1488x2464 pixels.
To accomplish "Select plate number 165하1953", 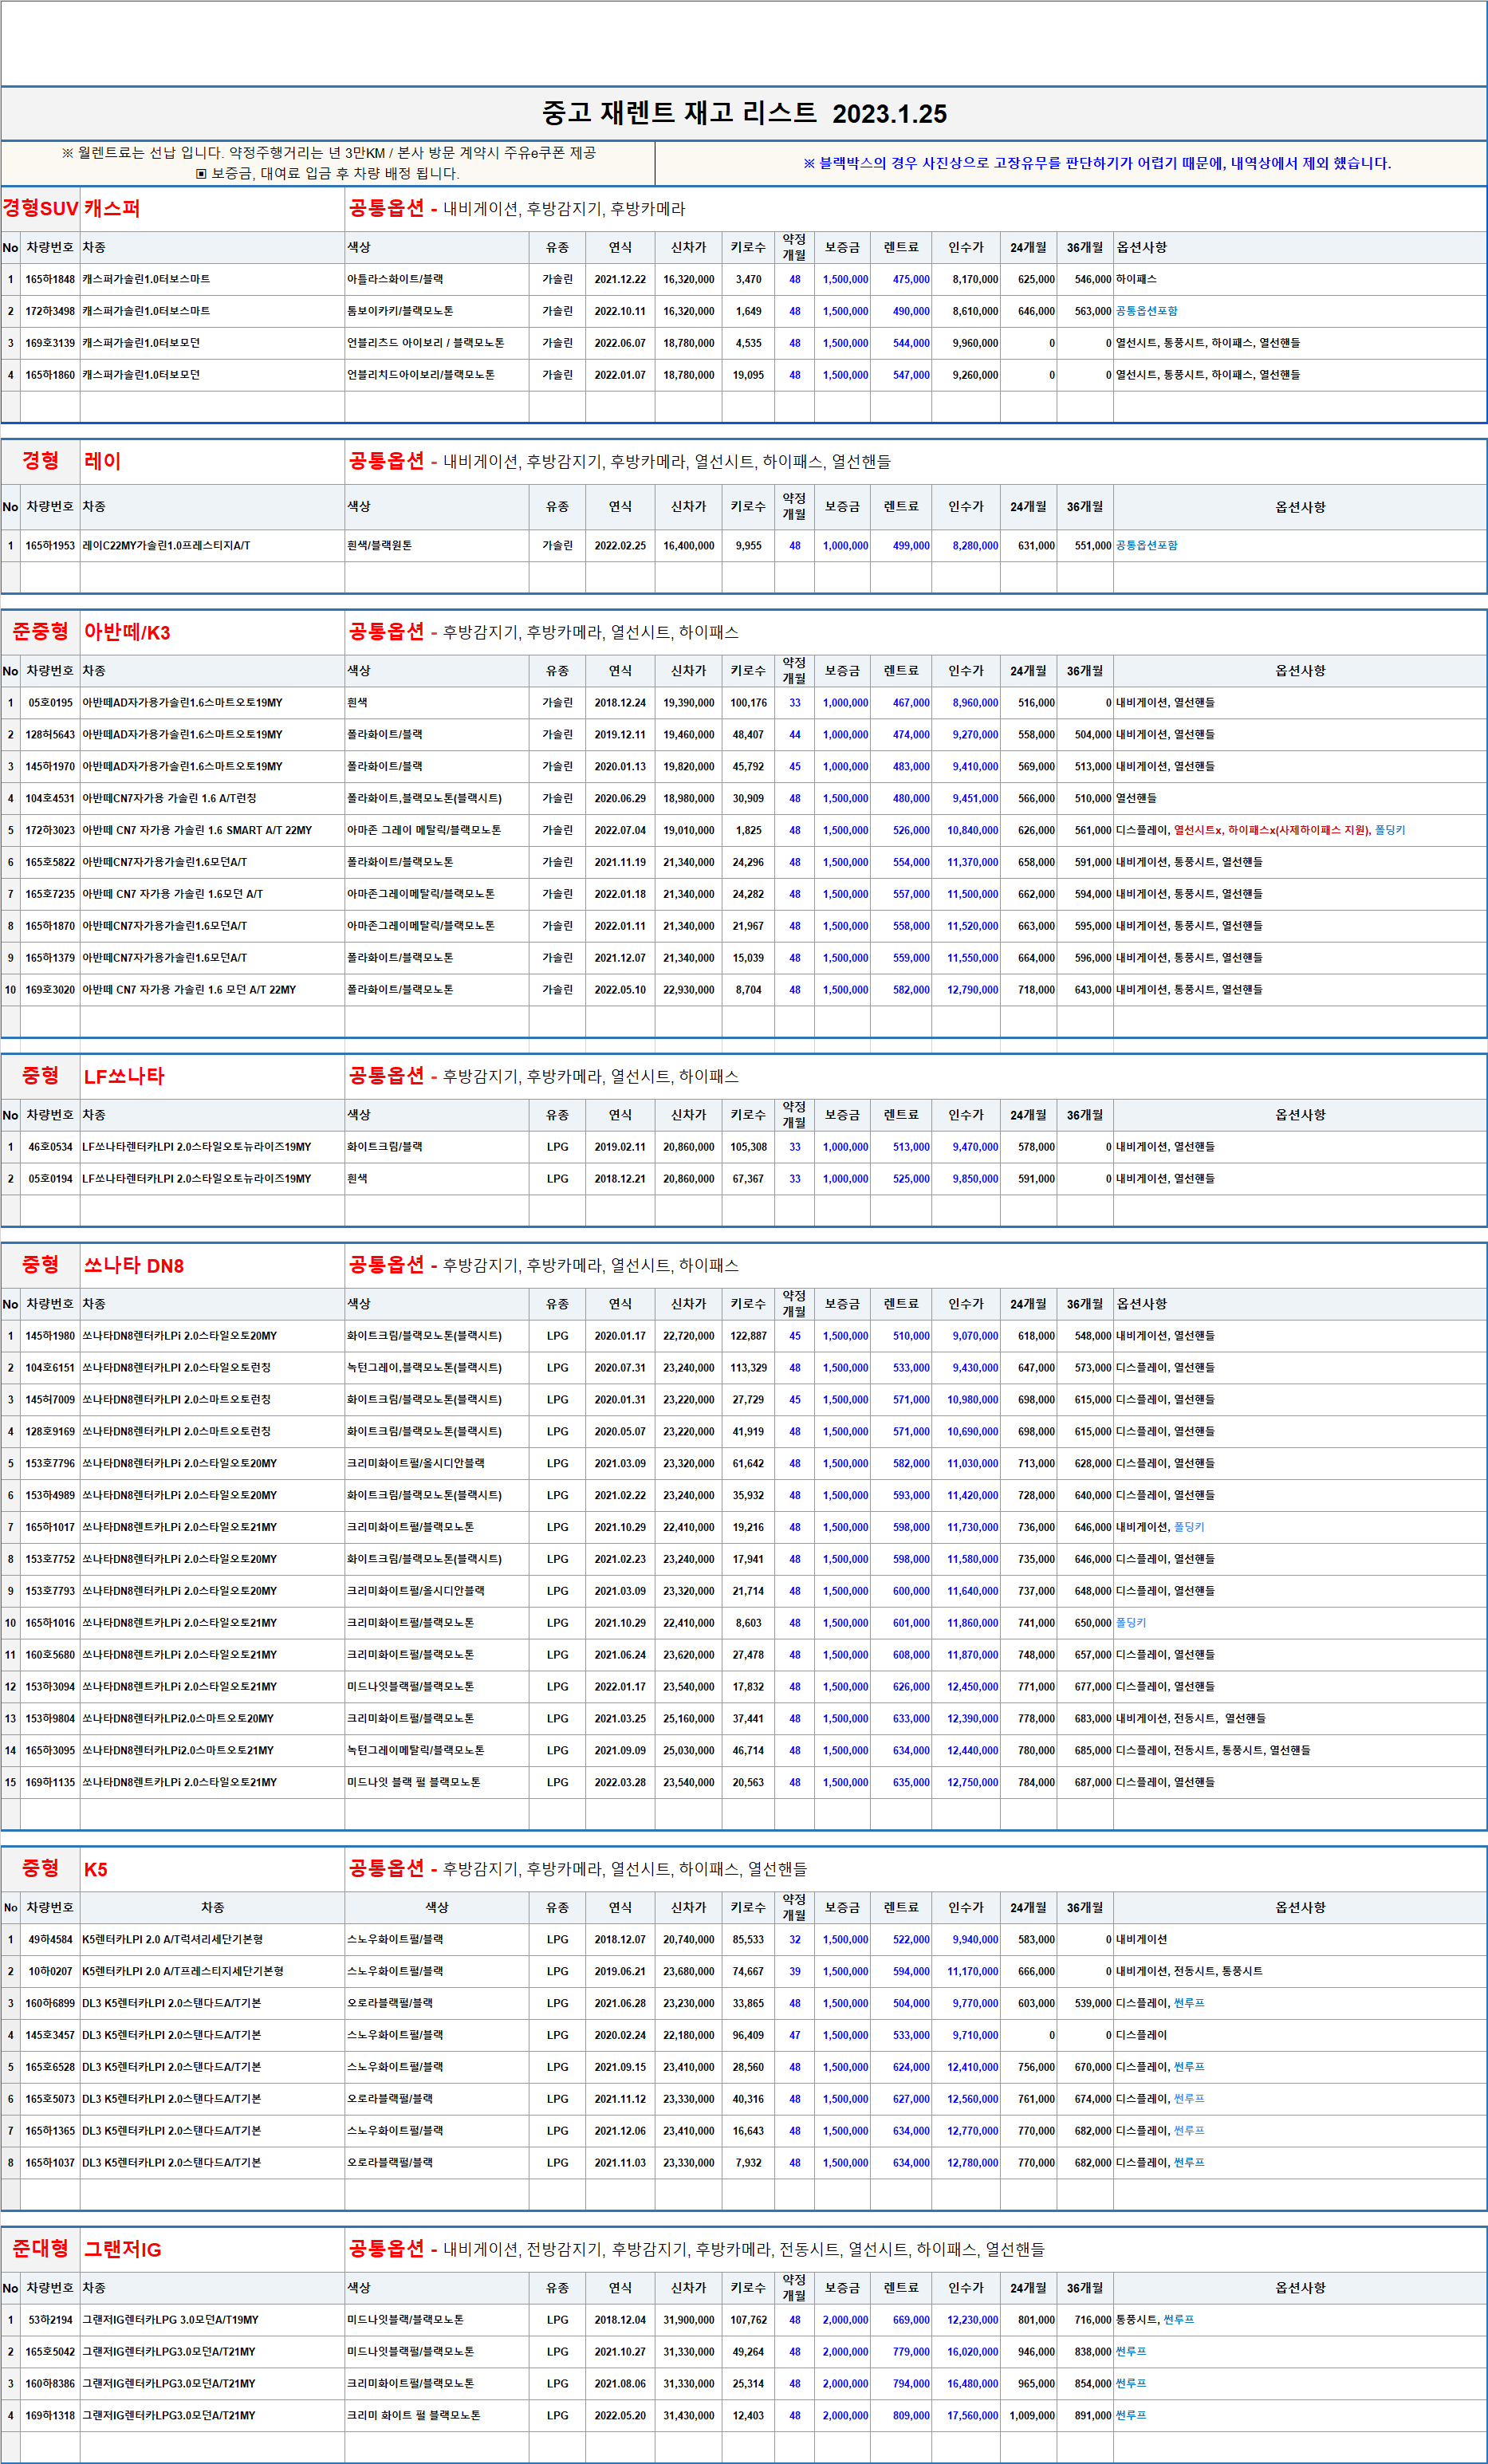I will 50,546.
